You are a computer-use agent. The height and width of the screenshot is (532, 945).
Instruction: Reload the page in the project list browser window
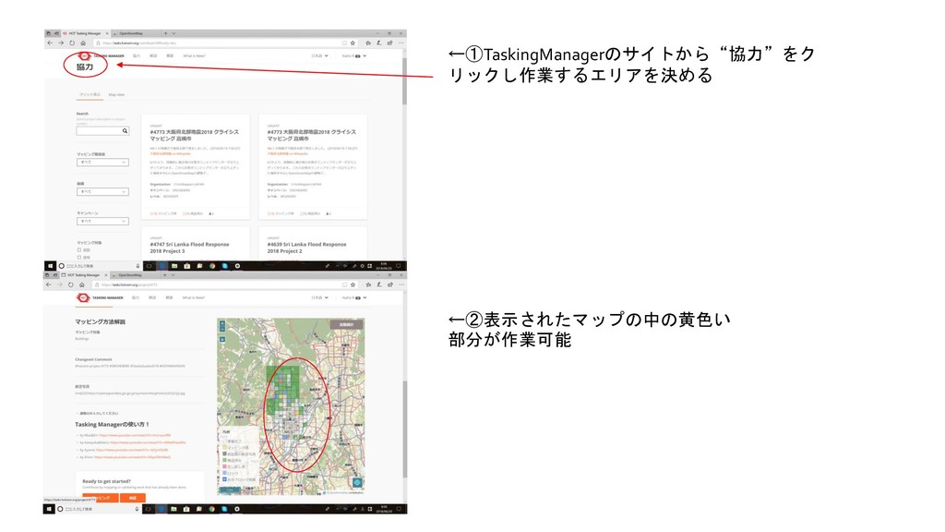(x=72, y=42)
